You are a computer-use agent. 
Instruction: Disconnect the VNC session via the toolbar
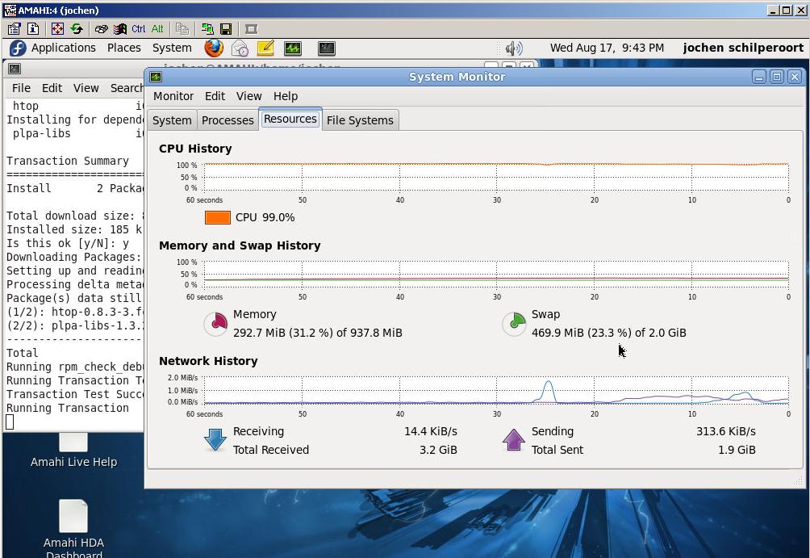point(251,29)
